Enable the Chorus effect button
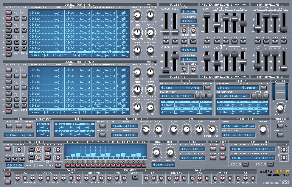 [9, 126]
